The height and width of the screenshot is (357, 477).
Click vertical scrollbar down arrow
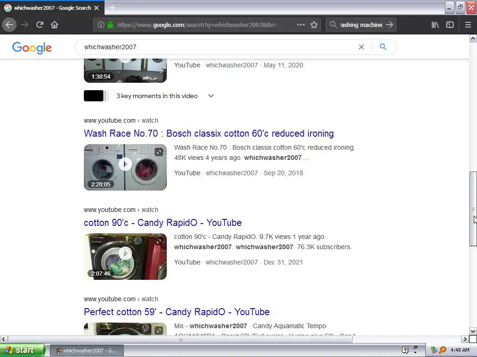click(x=473, y=331)
